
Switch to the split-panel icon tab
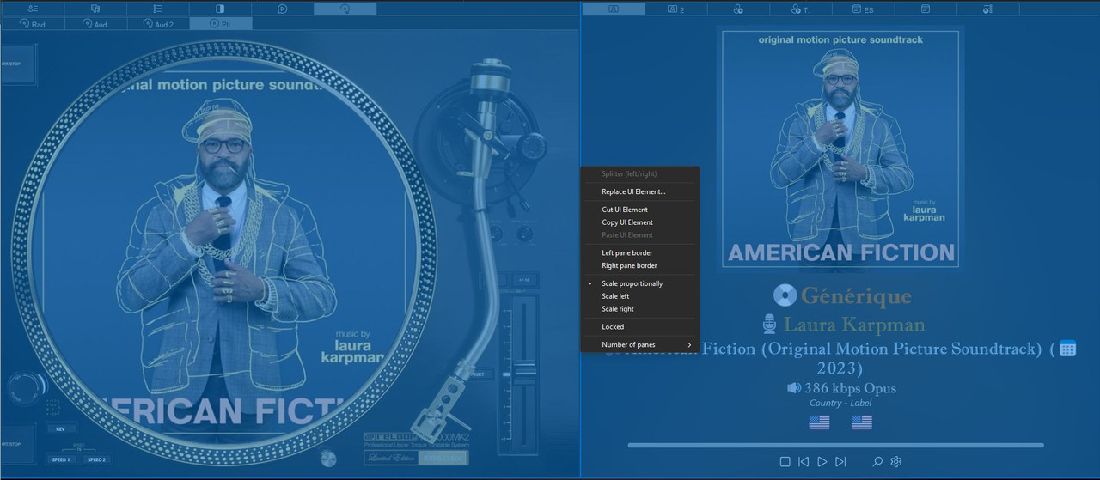pos(220,9)
